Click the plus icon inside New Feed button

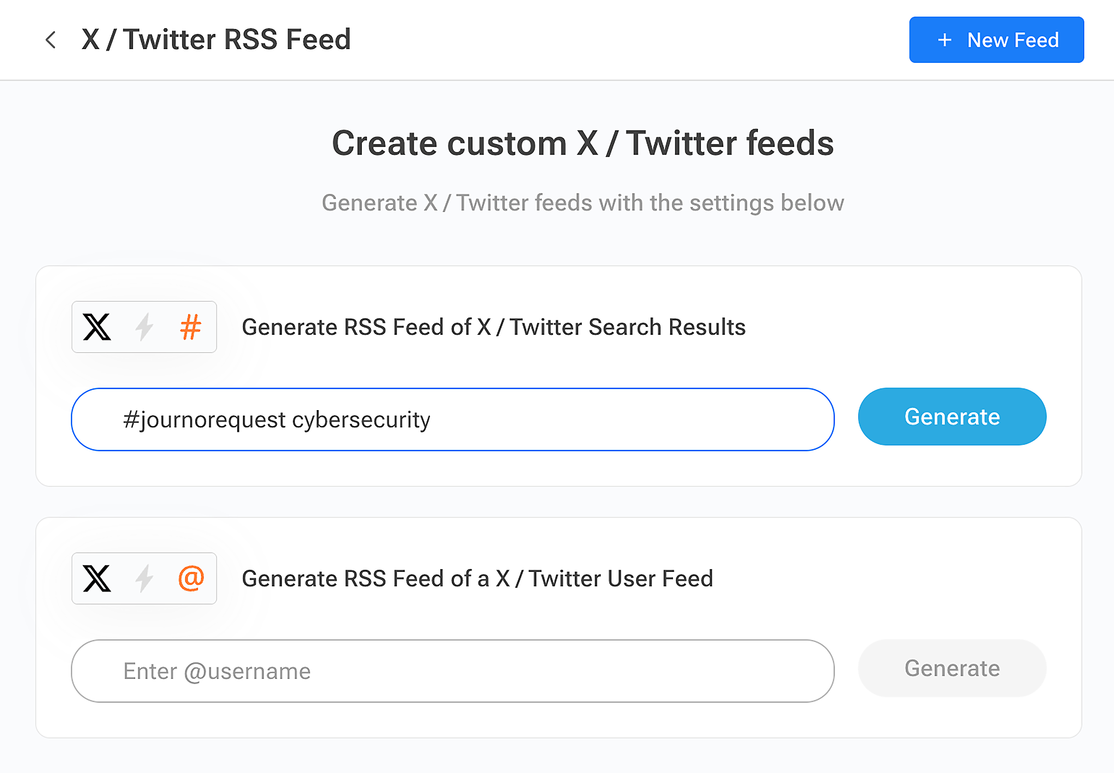(945, 40)
